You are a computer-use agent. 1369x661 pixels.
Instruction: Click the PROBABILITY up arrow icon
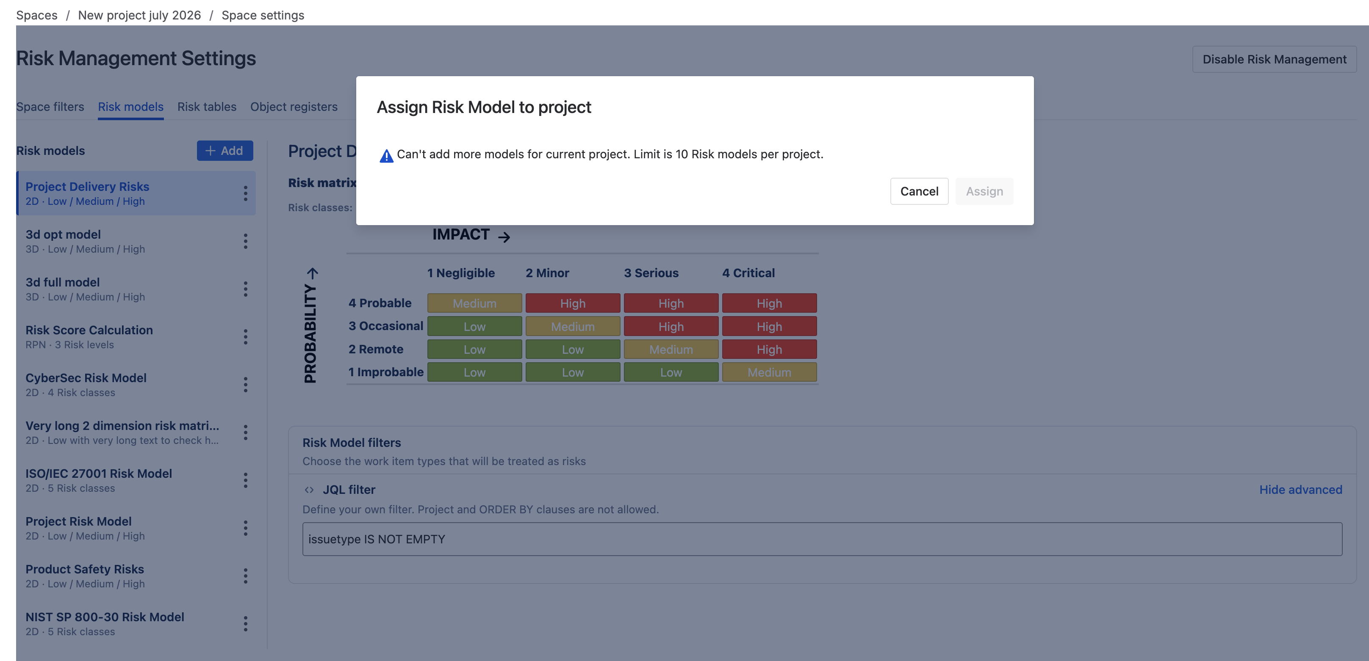point(313,273)
